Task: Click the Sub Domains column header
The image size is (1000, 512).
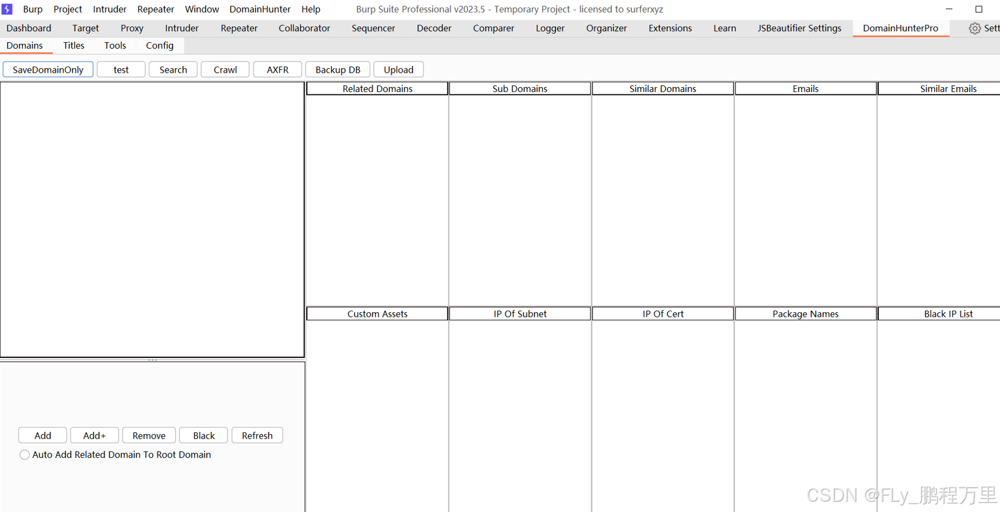Action: tap(520, 89)
